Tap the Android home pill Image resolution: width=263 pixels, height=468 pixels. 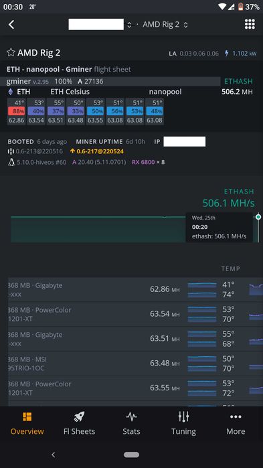click(x=131, y=455)
